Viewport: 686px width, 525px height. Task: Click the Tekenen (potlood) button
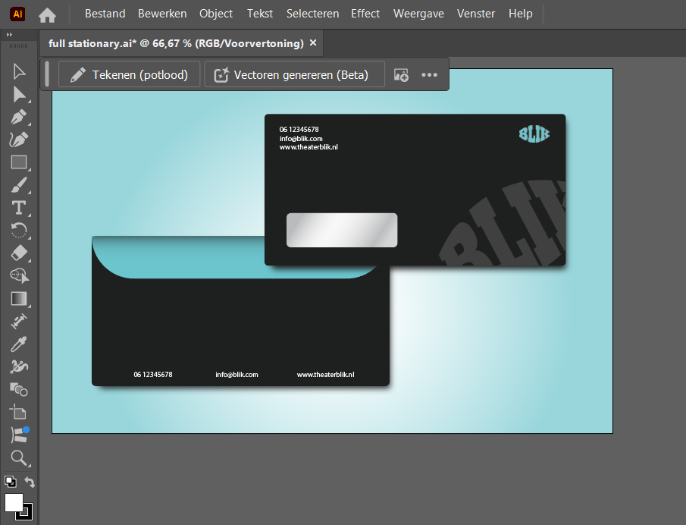click(x=129, y=75)
